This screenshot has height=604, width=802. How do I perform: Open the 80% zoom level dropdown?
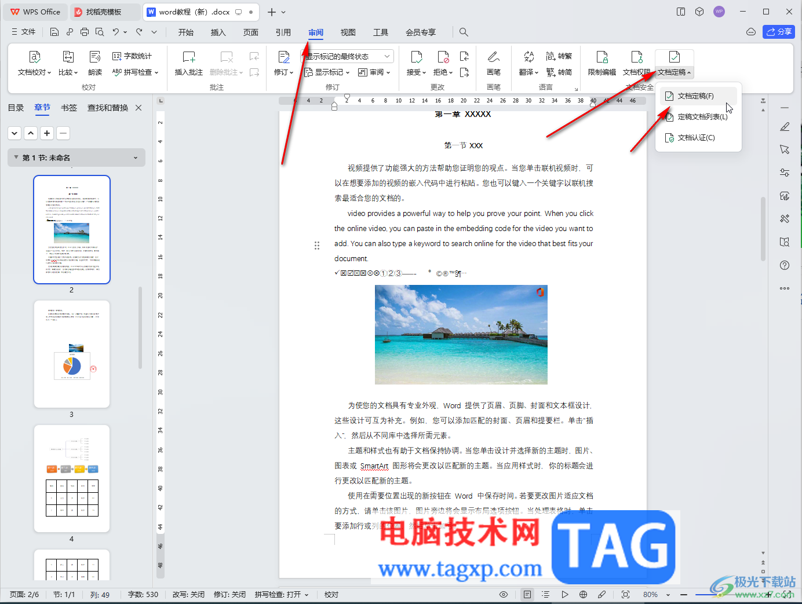click(657, 594)
